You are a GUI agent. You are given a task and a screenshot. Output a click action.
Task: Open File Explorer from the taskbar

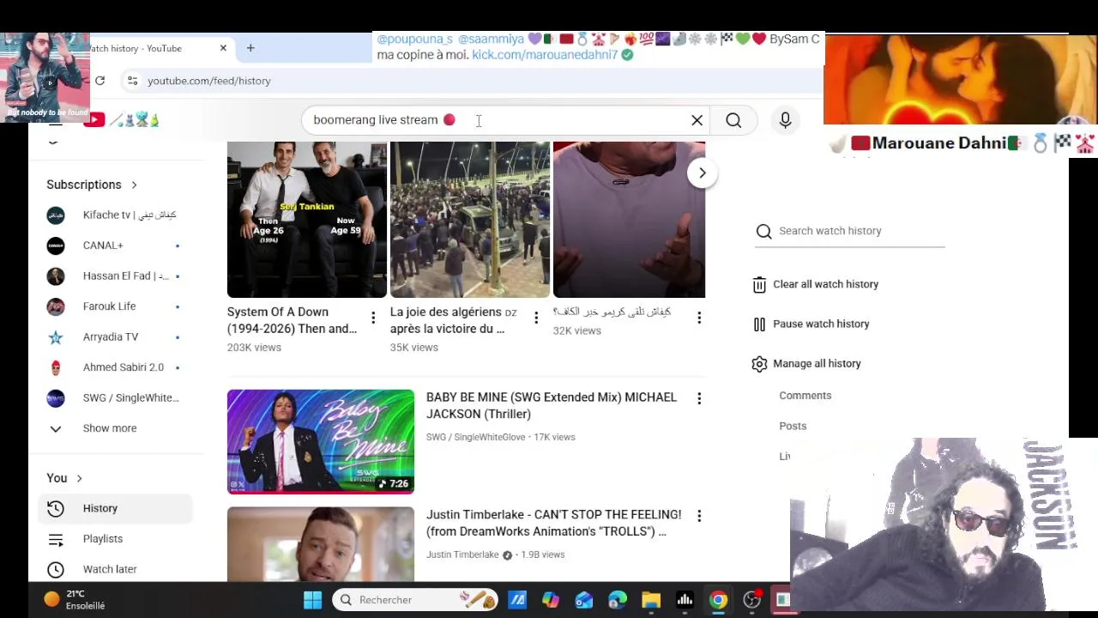pyautogui.click(x=651, y=600)
